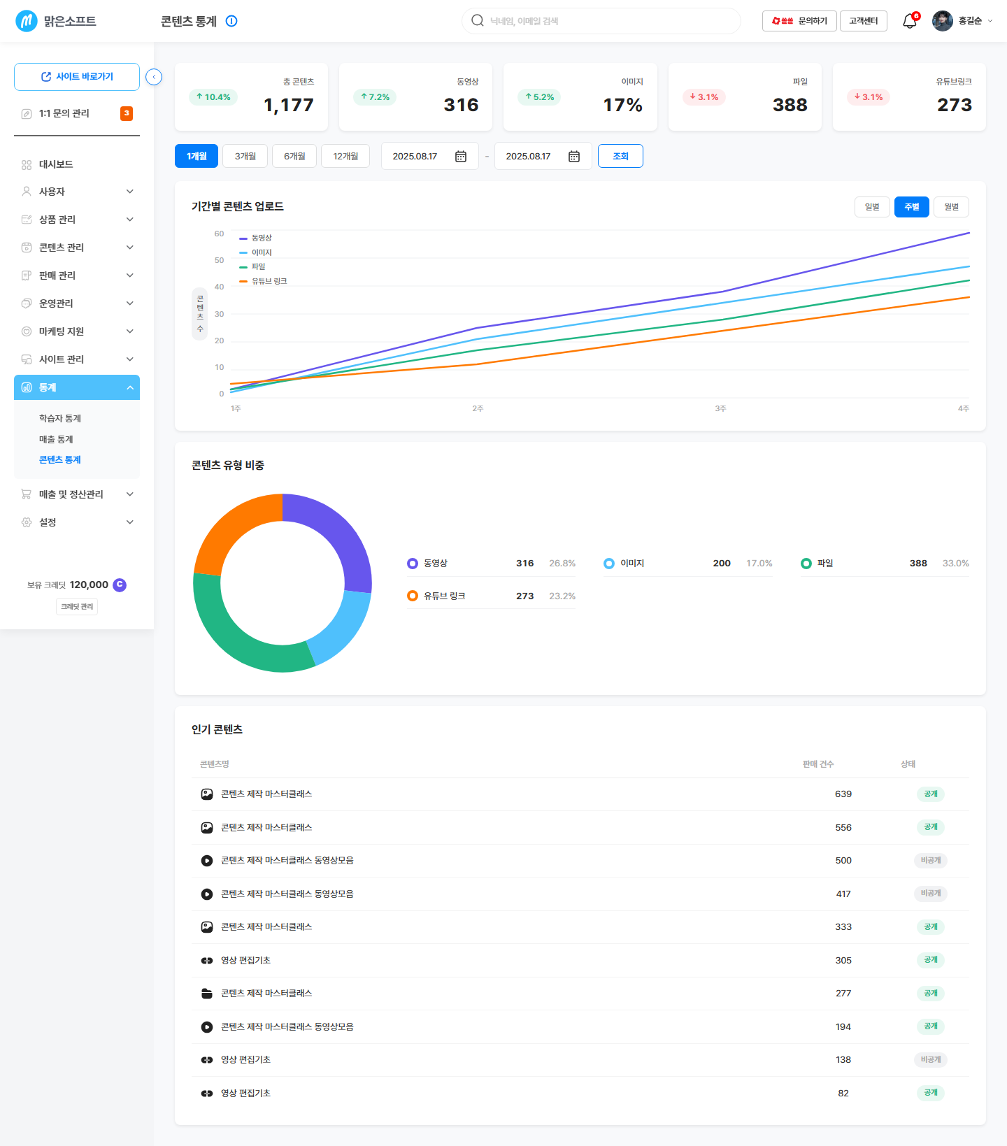This screenshot has height=1146, width=1007.
Task: Open the start date calendar icon
Action: (x=461, y=157)
